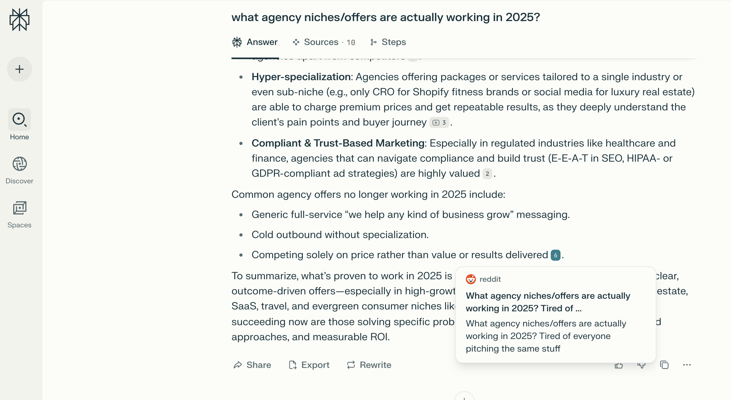Click the Share button

coord(252,365)
